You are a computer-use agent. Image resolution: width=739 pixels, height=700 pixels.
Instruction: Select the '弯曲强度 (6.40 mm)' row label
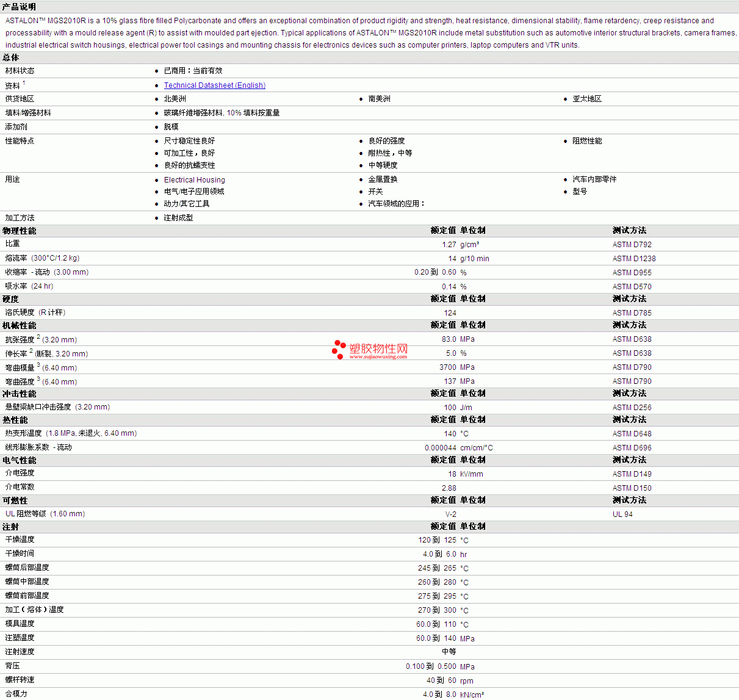pos(41,381)
